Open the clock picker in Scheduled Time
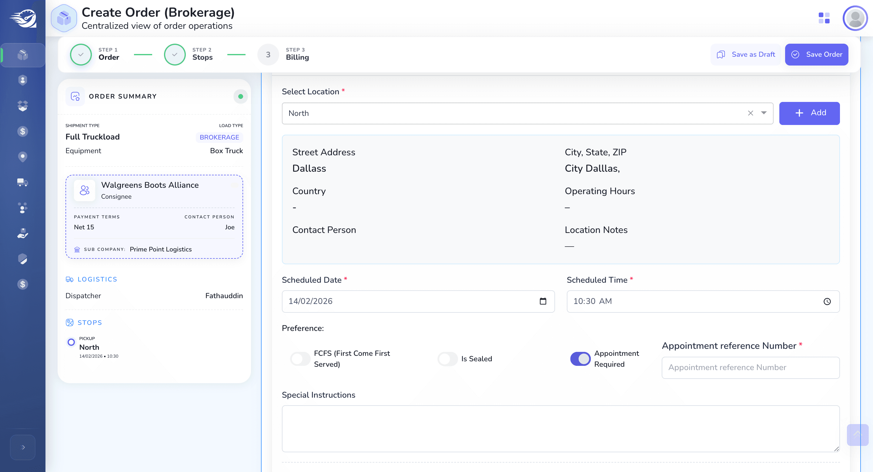 827,301
